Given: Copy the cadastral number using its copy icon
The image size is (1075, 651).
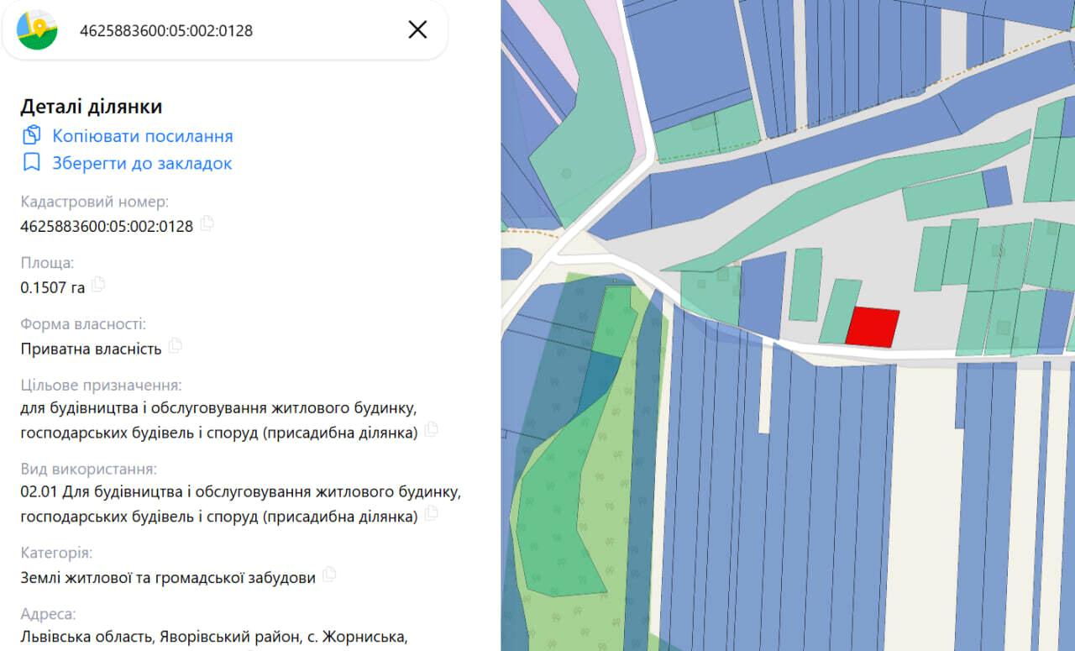Looking at the screenshot, I should [207, 223].
